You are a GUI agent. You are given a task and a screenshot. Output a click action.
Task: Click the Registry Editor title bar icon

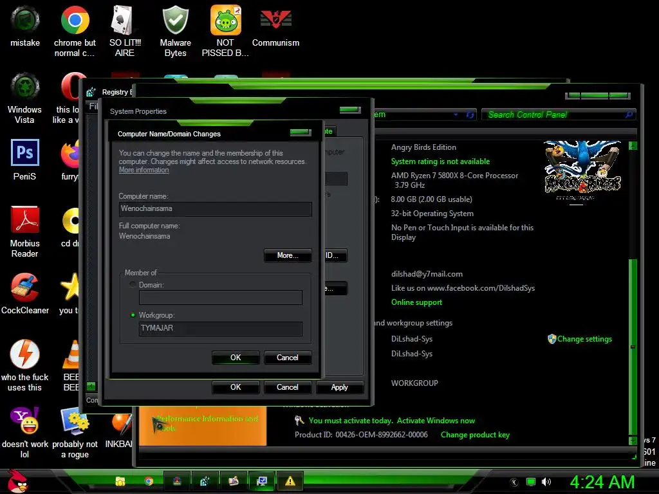(x=91, y=92)
